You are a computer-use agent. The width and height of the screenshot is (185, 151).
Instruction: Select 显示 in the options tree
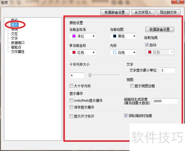pos(14,25)
